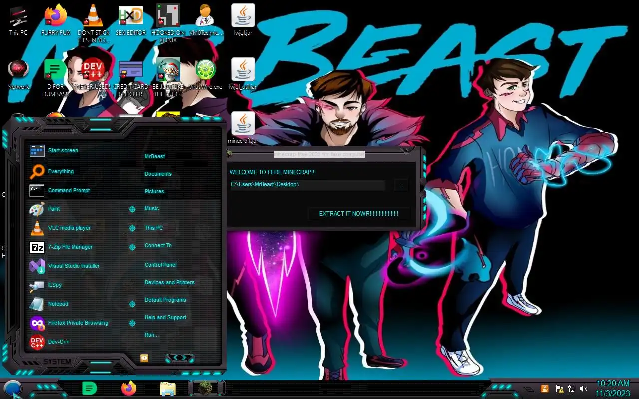639x399 pixels.
Task: Open volume control in system tray
Action: tap(584, 389)
